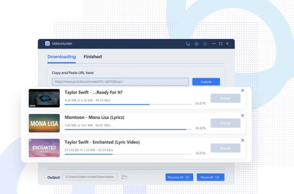294x194 pixels.
Task: Switch to the Finished tab
Action: coord(93,57)
